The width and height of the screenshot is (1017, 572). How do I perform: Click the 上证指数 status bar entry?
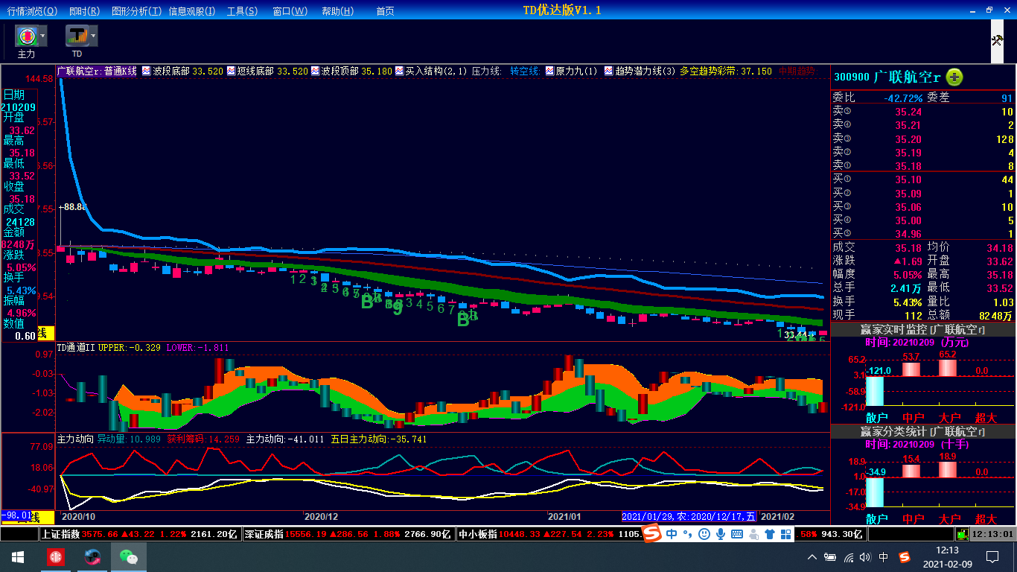(140, 534)
